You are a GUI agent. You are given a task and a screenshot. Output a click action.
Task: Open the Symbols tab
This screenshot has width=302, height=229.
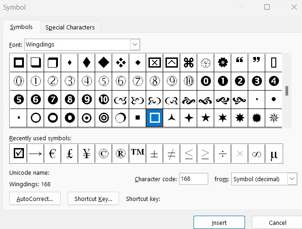21,27
